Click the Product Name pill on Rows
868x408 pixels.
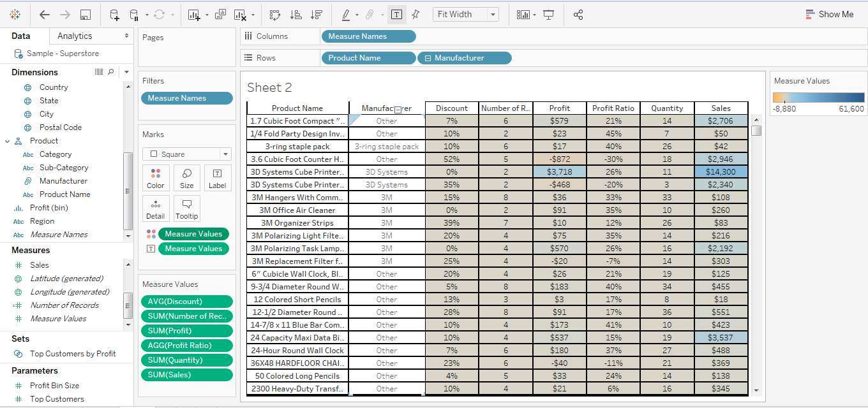tap(369, 58)
